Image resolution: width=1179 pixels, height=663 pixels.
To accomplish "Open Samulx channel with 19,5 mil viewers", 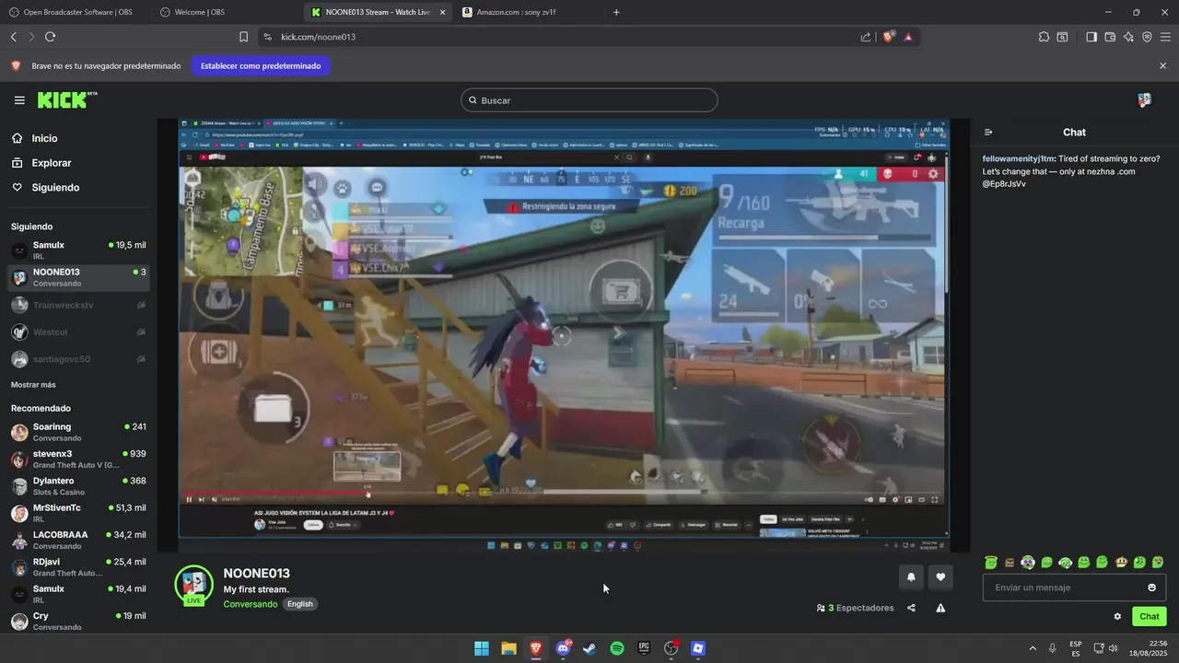I will (x=78, y=250).
